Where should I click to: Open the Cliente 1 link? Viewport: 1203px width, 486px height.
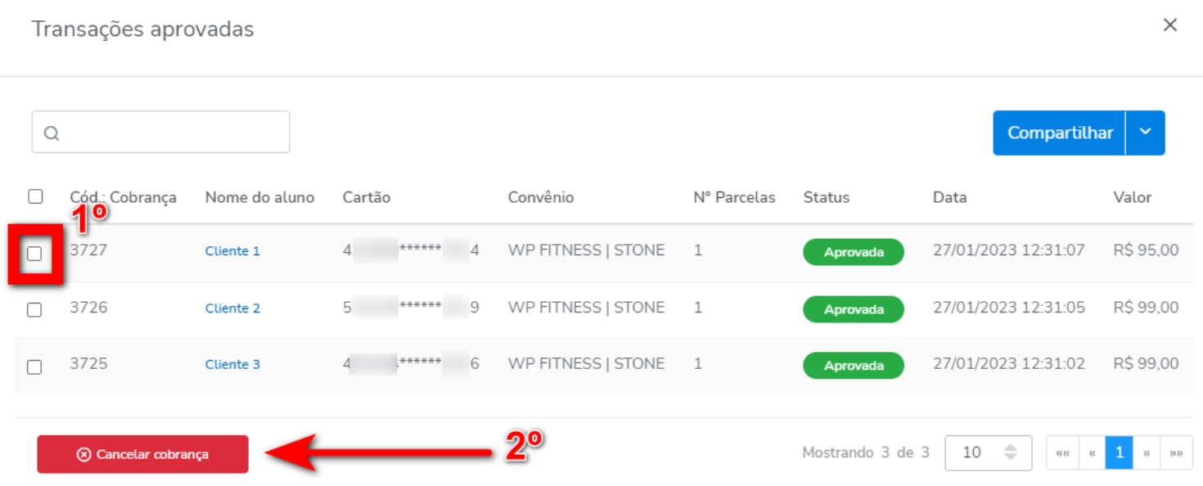tap(232, 251)
